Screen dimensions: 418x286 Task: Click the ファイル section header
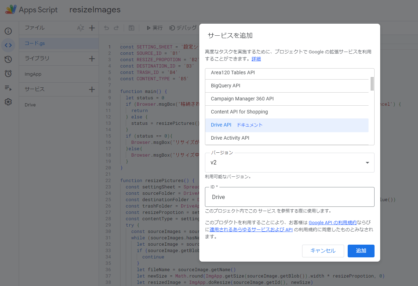click(x=35, y=28)
